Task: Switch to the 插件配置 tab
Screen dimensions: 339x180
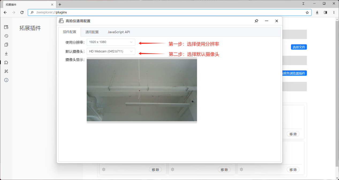Action: [x=70, y=32]
